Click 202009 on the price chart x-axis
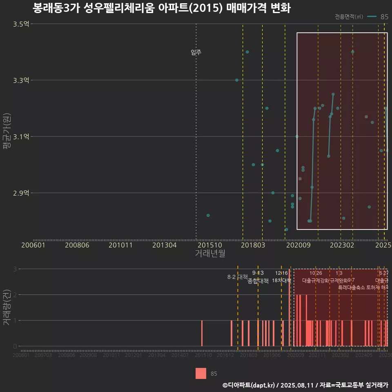This screenshot has height=392, width=392. pyautogui.click(x=298, y=245)
